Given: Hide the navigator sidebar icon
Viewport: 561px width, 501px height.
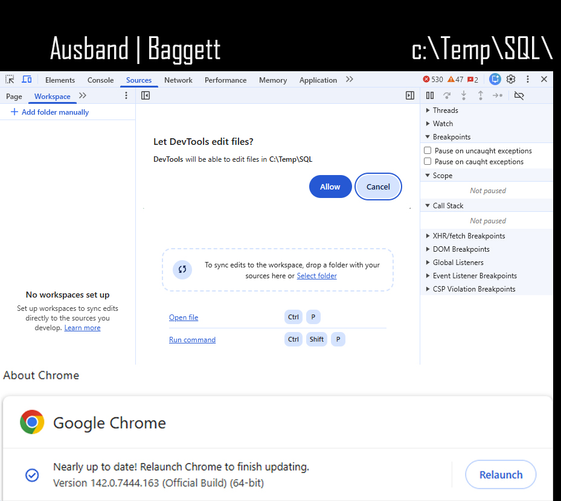Looking at the screenshot, I should click(x=146, y=95).
